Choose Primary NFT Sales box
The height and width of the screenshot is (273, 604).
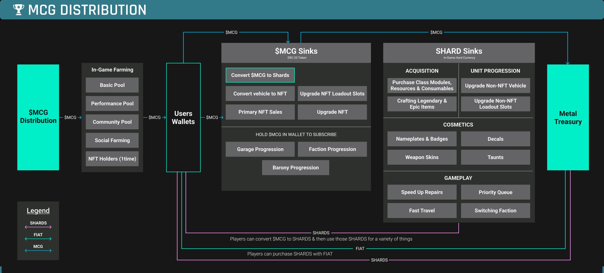(260, 112)
